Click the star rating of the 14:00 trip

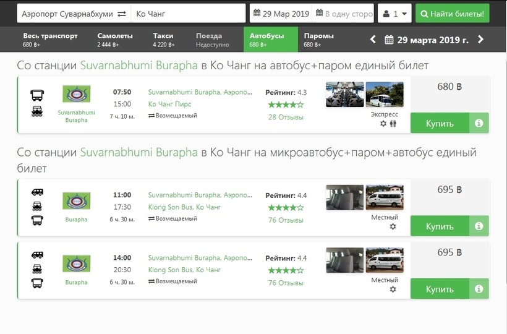point(286,270)
